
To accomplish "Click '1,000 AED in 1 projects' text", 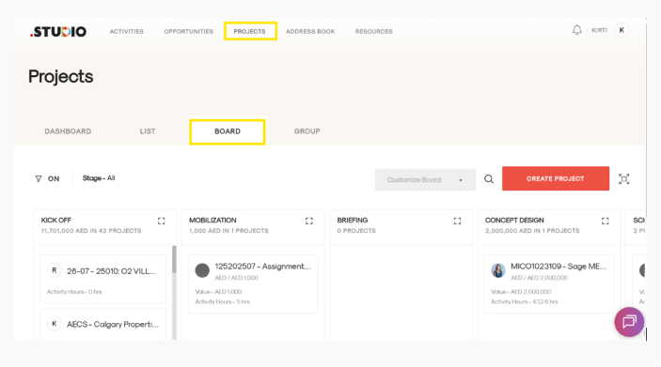I will (x=228, y=231).
